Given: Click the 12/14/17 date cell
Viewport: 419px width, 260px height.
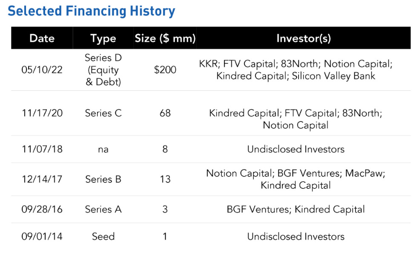Looking at the screenshot, I should point(42,179).
